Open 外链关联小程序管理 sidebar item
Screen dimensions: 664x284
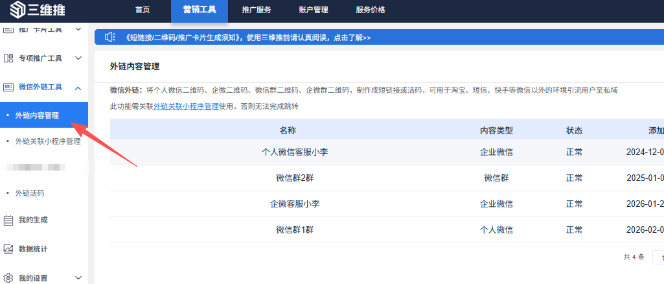[48, 141]
